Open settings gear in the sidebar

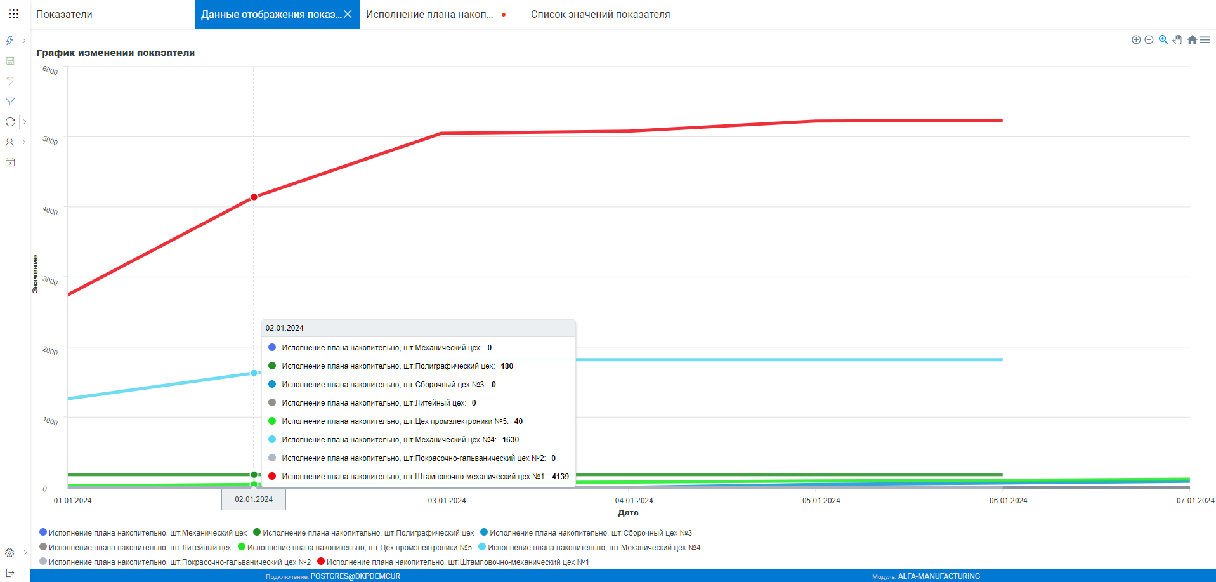(x=10, y=553)
